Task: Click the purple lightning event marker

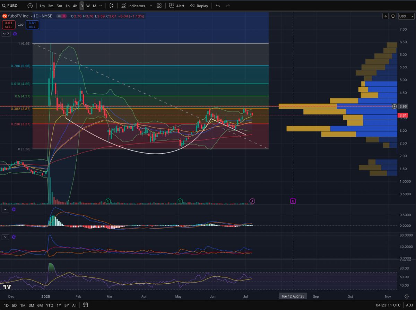Action: pyautogui.click(x=252, y=201)
